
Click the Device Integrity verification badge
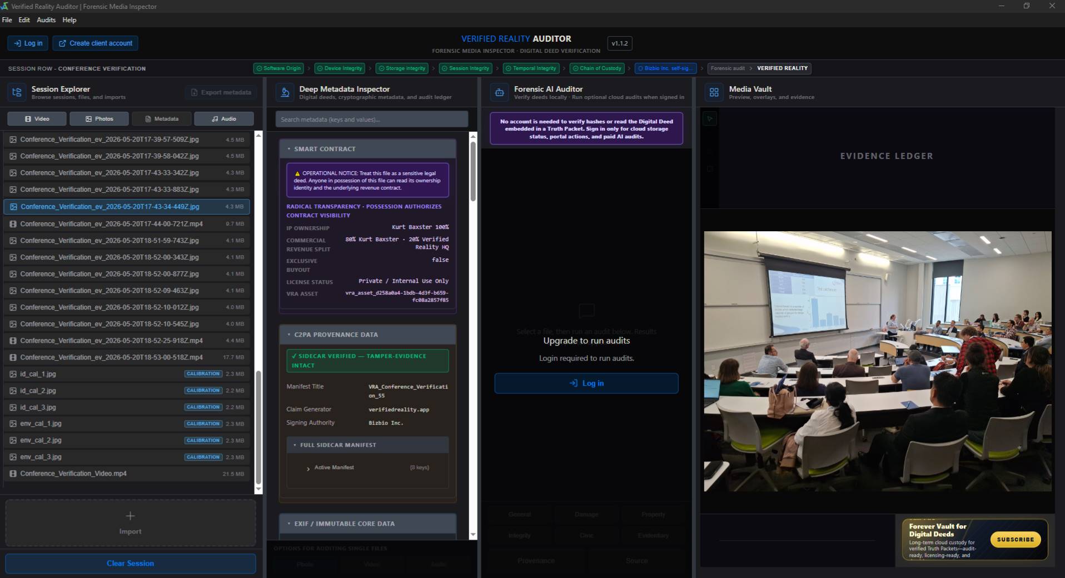[x=340, y=68]
